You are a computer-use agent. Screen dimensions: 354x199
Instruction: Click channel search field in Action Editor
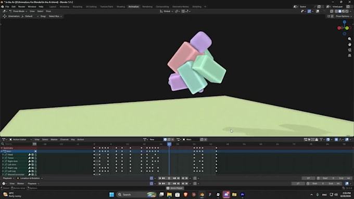(18, 144)
